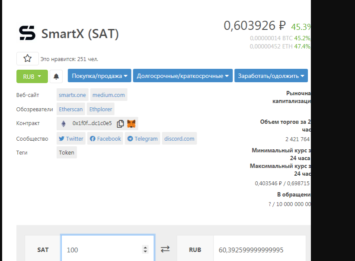Click the Ethereum diamond icon beside contract

(x=64, y=123)
